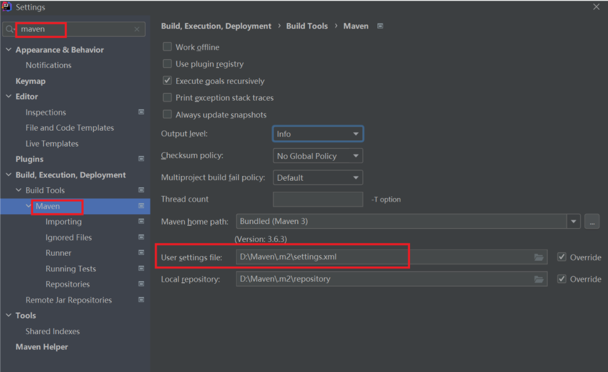Click the Maven home path browse button
Image resolution: width=608 pixels, height=372 pixels.
tap(592, 221)
